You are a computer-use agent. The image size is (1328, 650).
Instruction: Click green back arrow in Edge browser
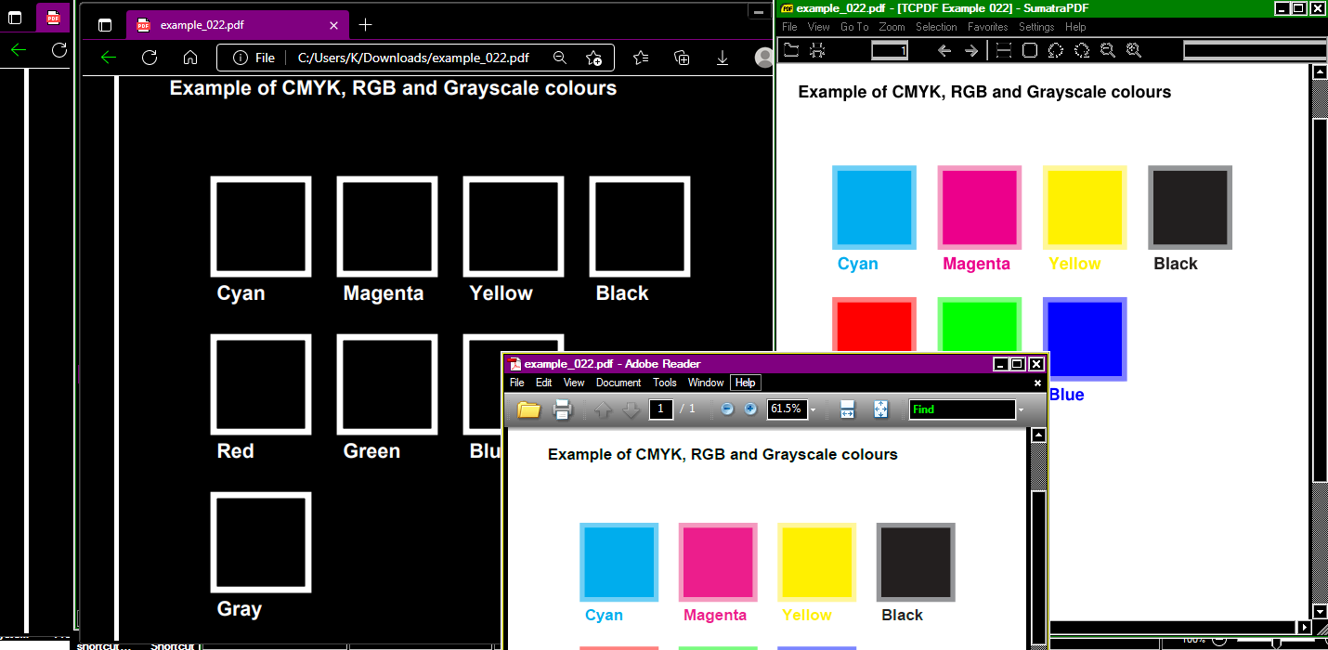pyautogui.click(x=108, y=58)
